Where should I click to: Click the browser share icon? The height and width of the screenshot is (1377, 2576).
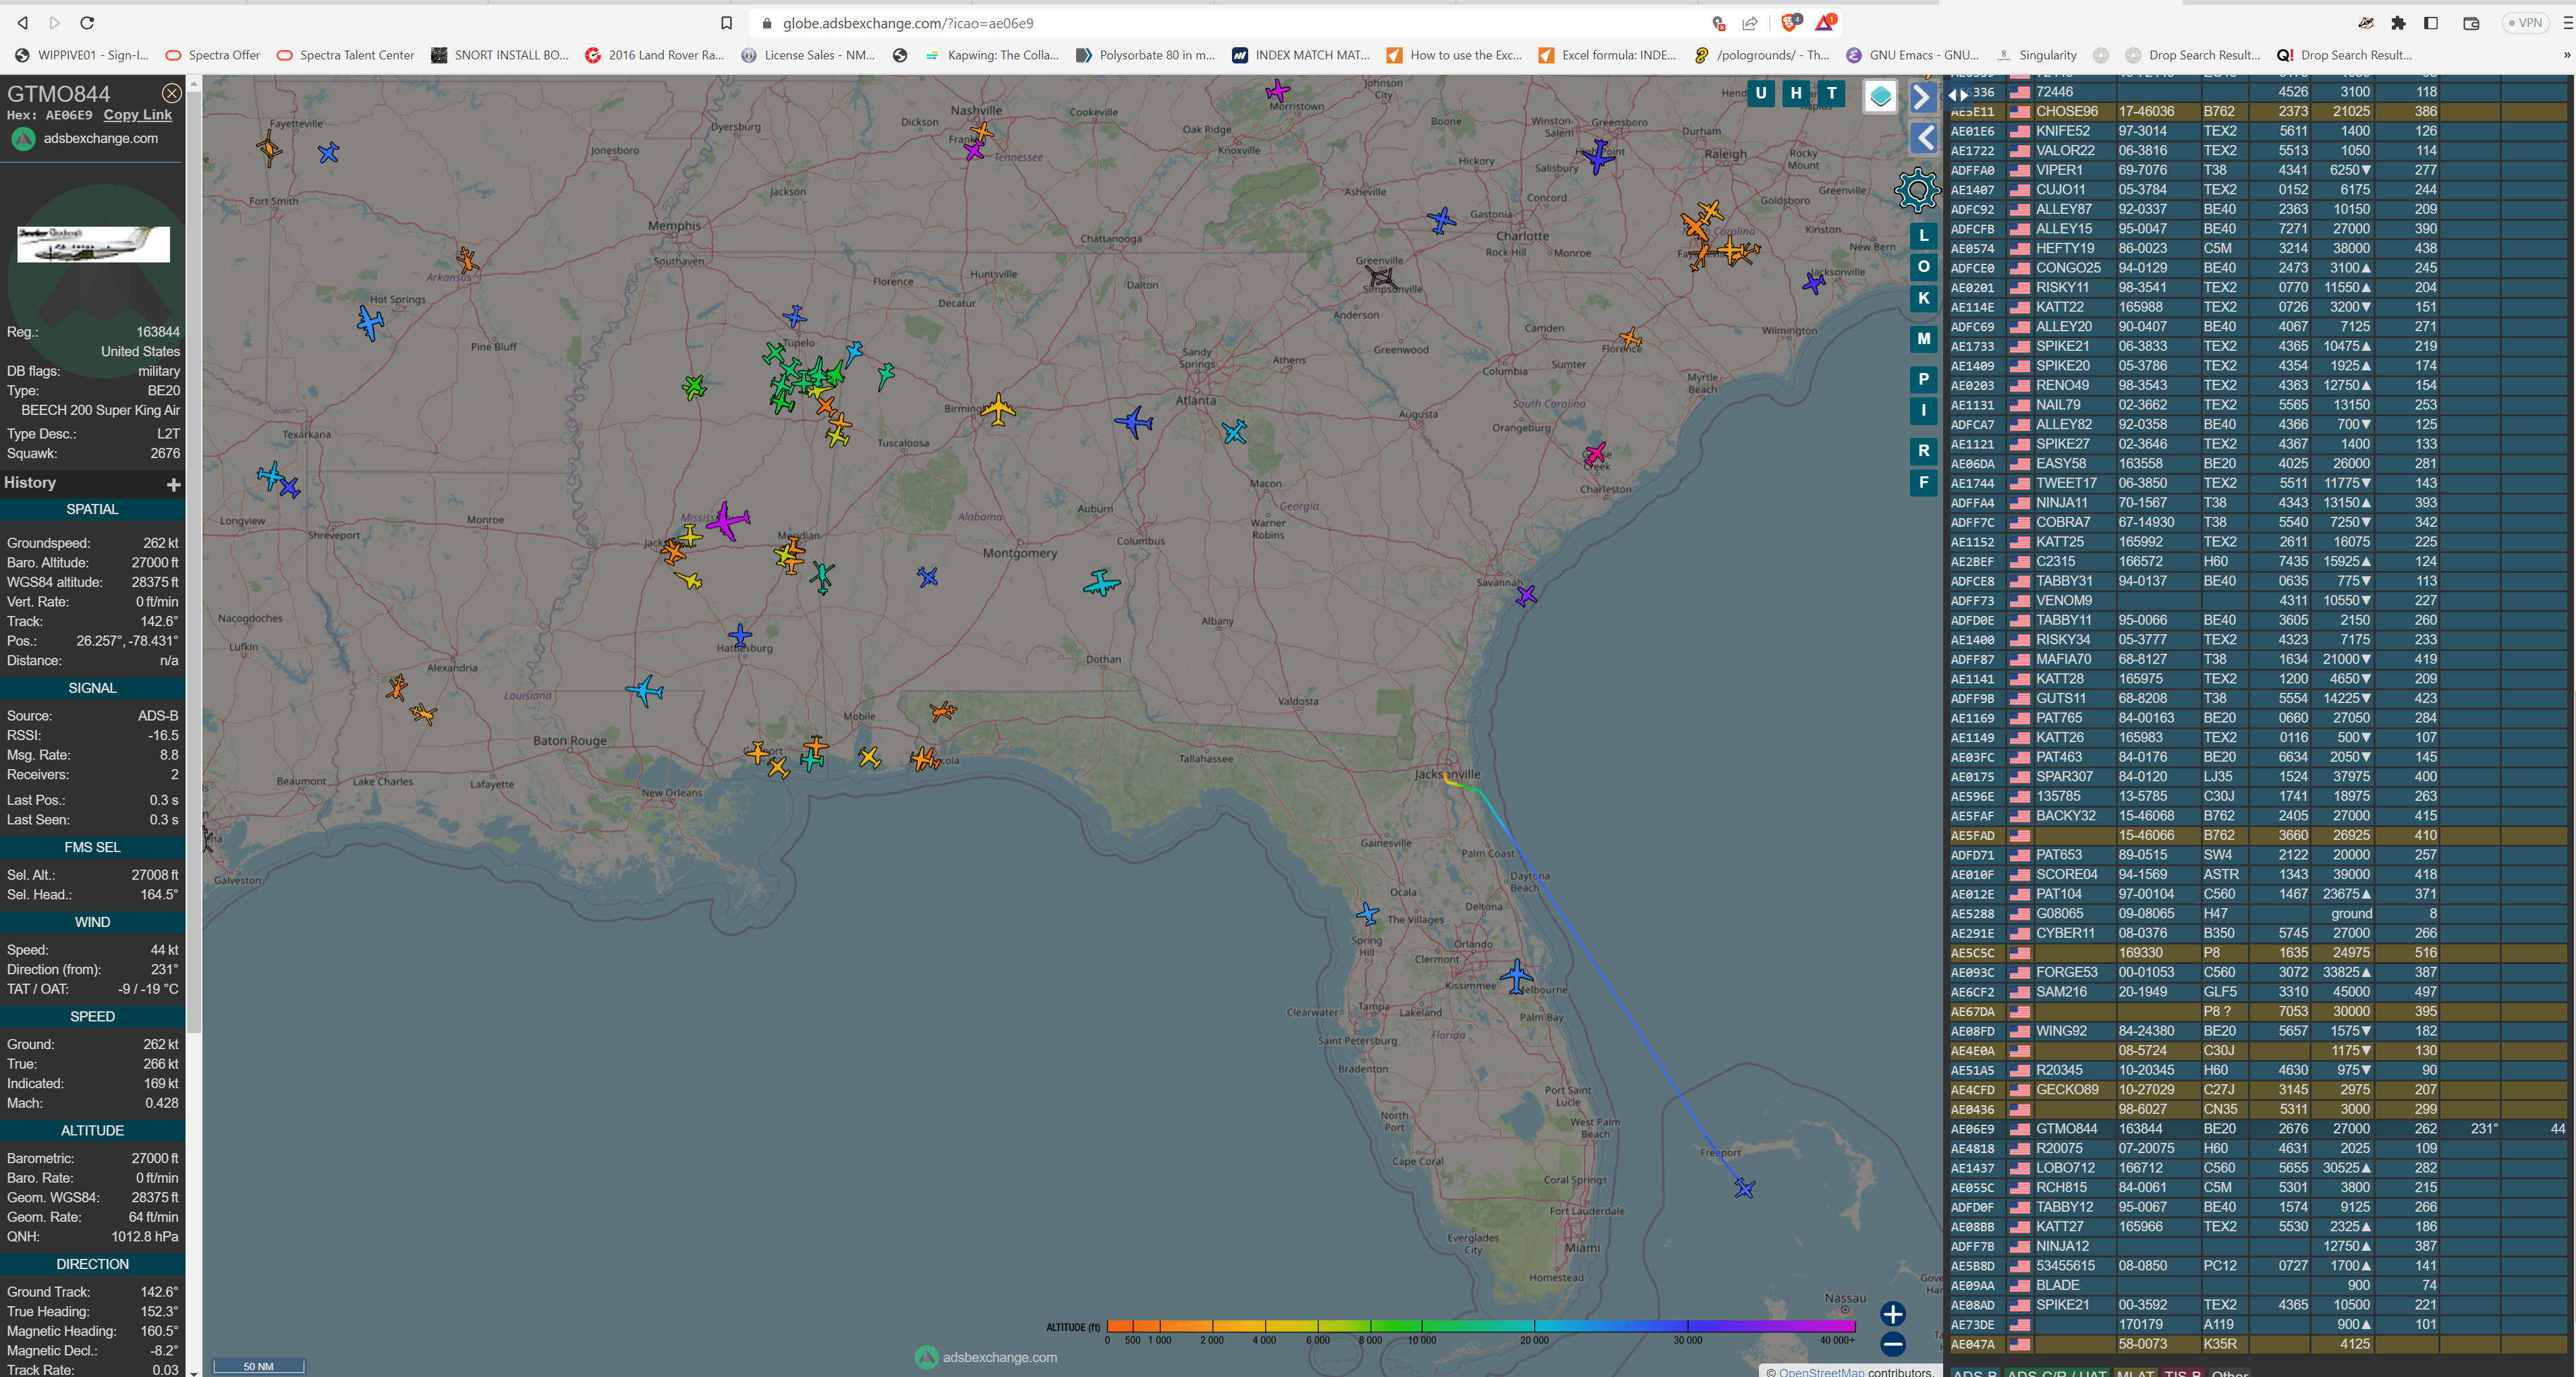[1750, 23]
